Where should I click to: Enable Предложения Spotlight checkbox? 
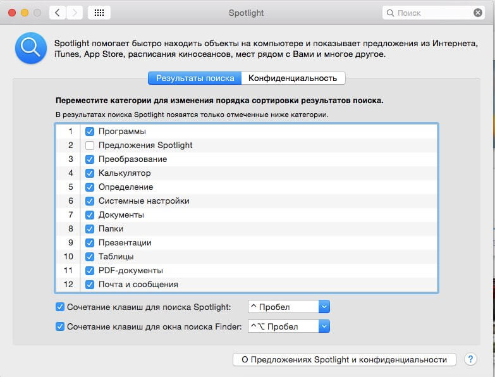click(90, 145)
